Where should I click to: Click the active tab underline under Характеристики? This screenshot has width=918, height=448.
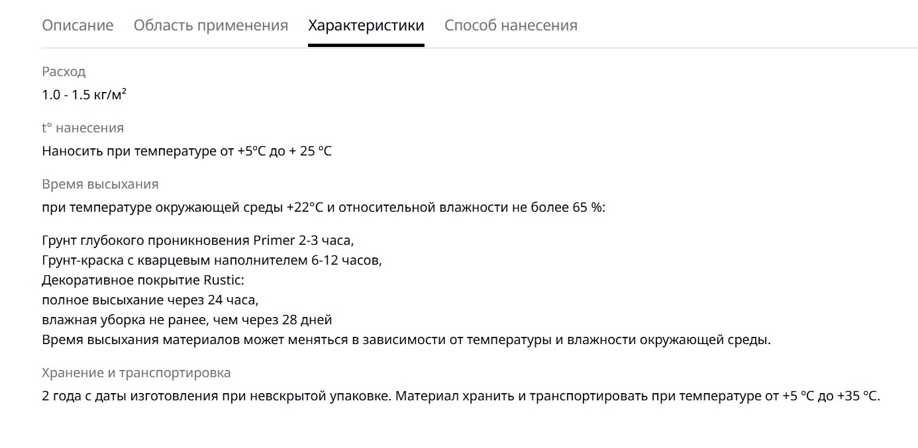pos(366,45)
